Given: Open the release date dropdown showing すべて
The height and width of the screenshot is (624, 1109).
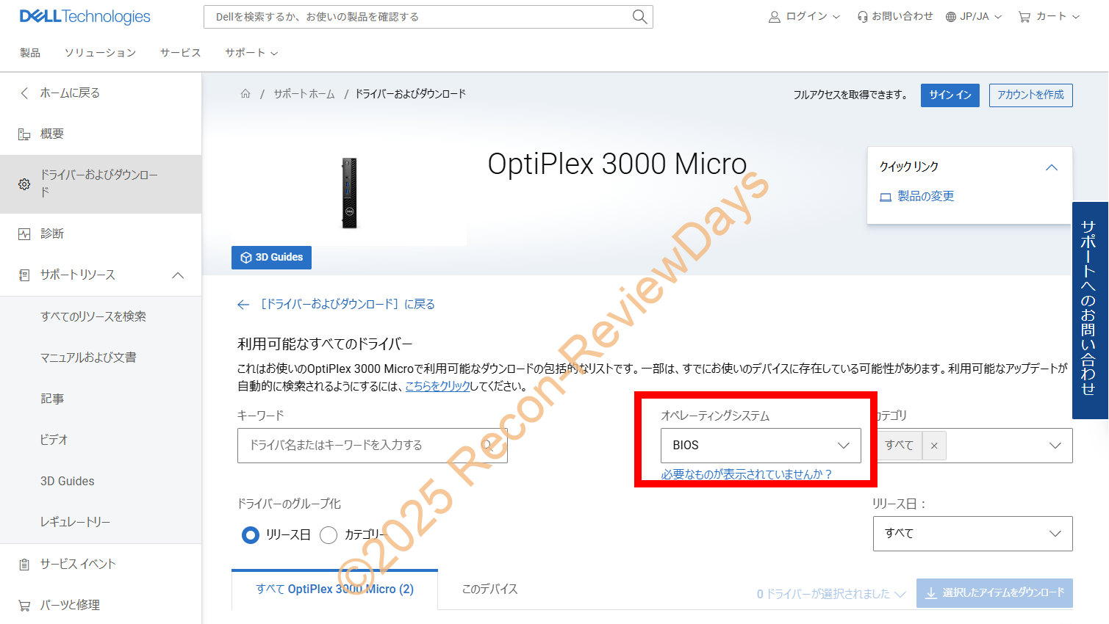Looking at the screenshot, I should point(972,534).
